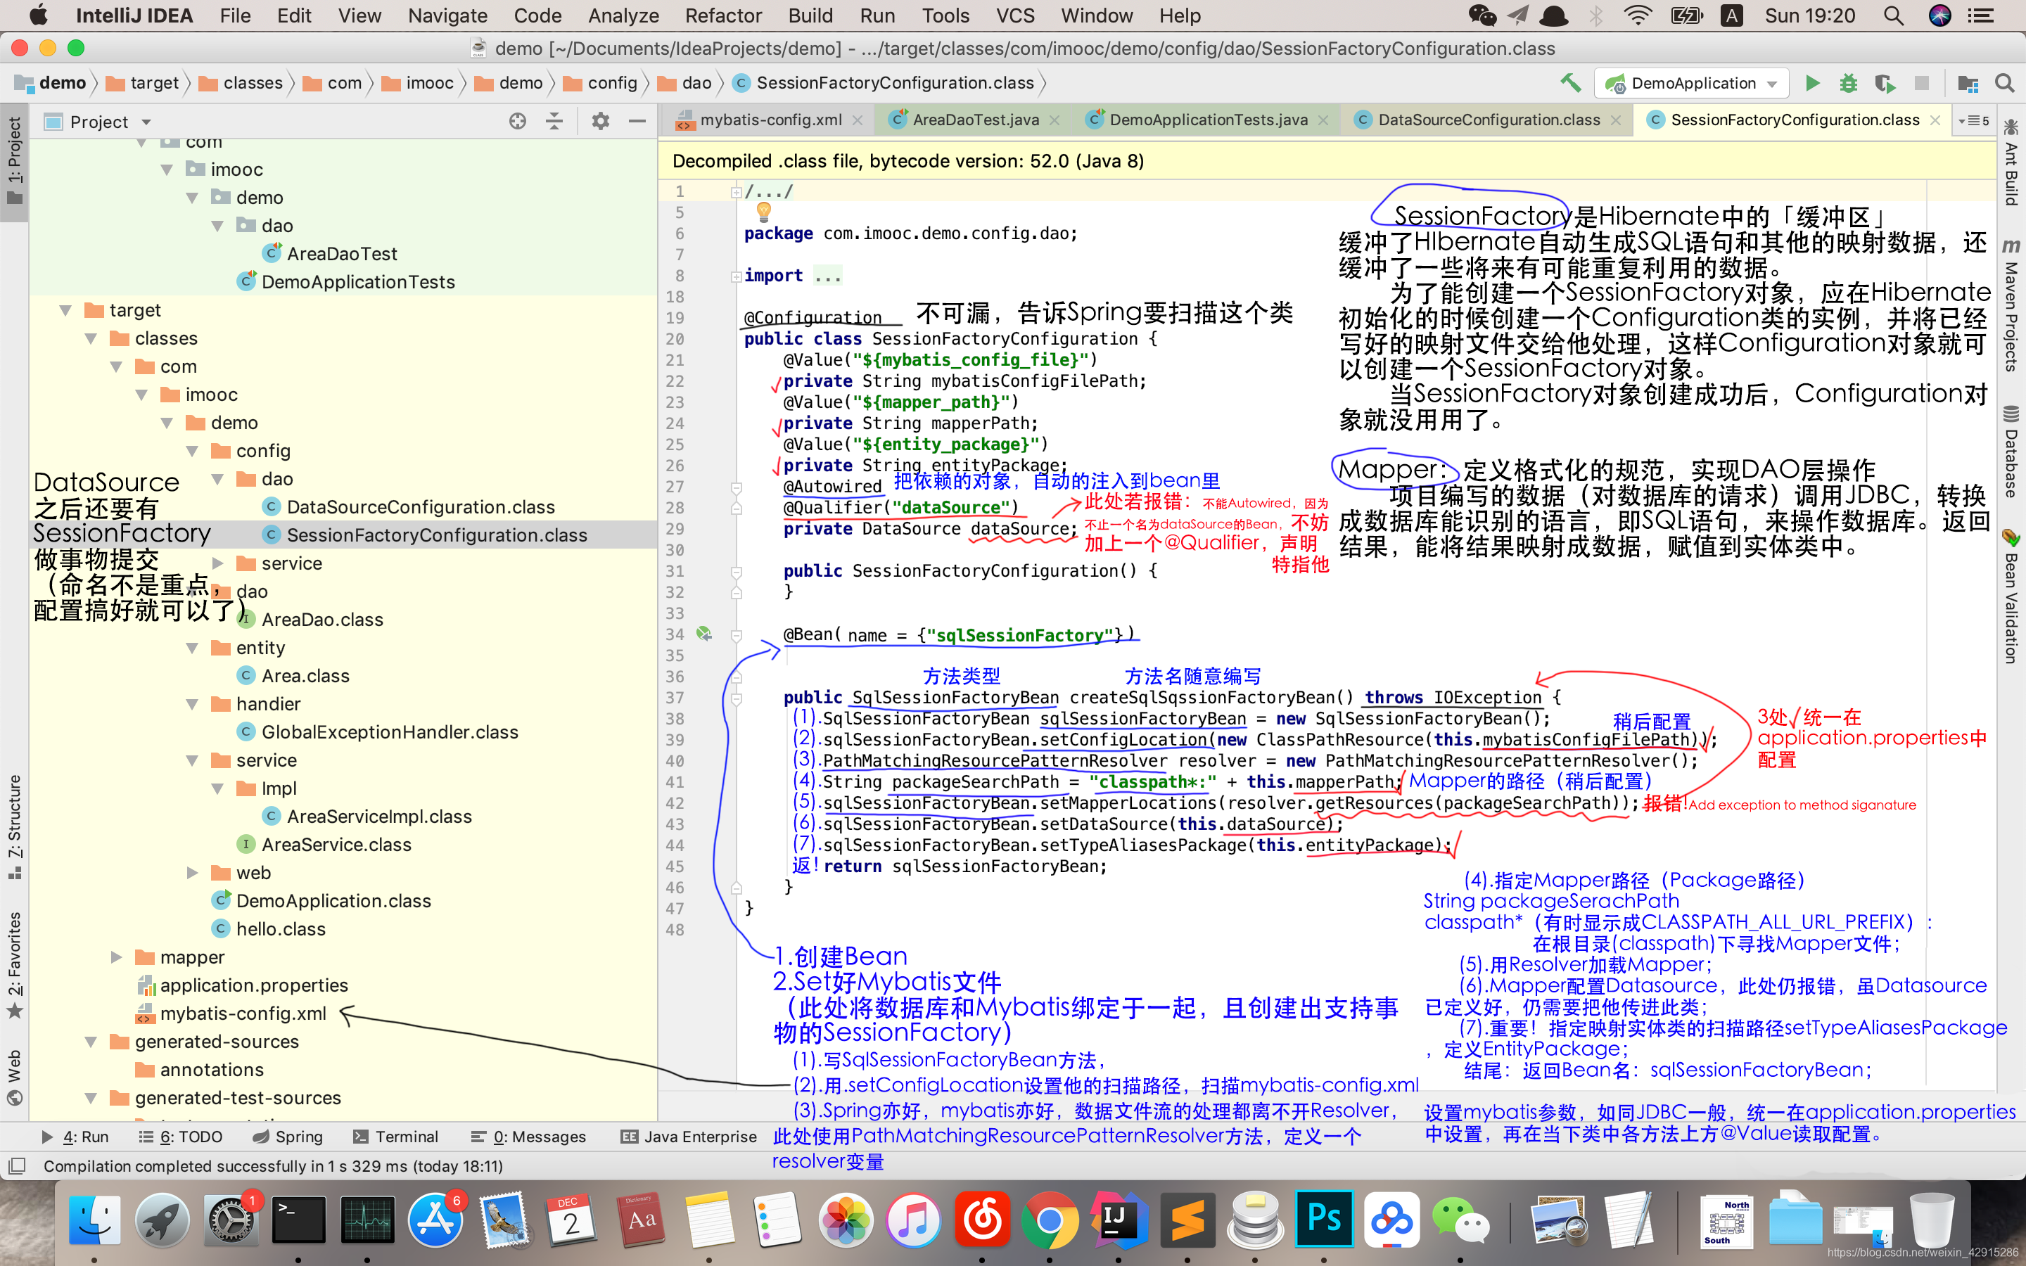Click the Spring bean gutter icon
This screenshot has height=1266, width=2026.
click(x=705, y=634)
